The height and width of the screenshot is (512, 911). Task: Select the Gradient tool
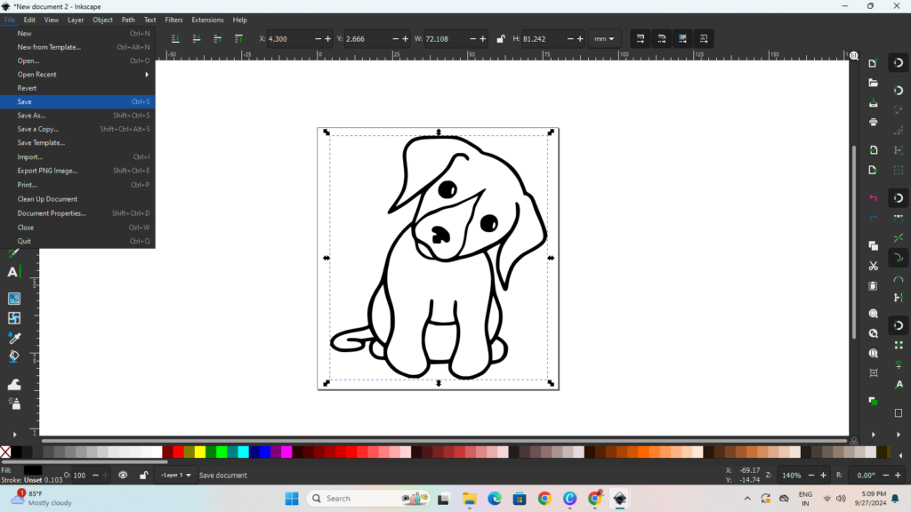pyautogui.click(x=13, y=299)
